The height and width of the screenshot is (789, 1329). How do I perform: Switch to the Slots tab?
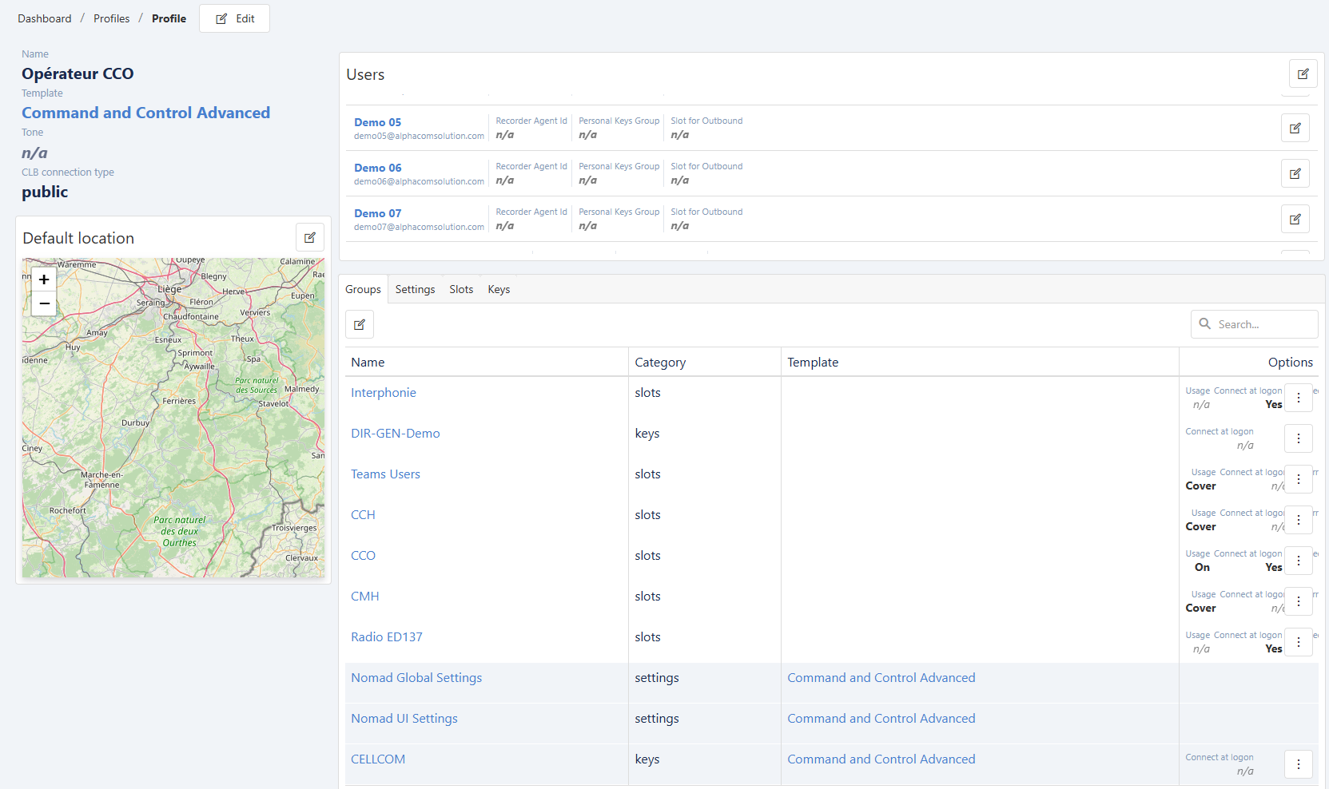[461, 289]
